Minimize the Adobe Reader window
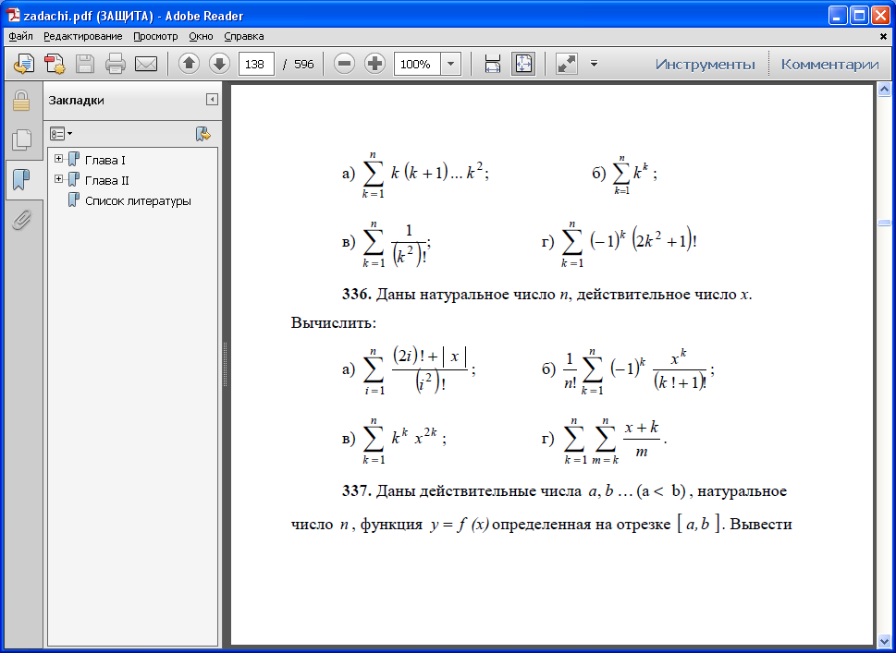The width and height of the screenshot is (896, 653). click(839, 16)
